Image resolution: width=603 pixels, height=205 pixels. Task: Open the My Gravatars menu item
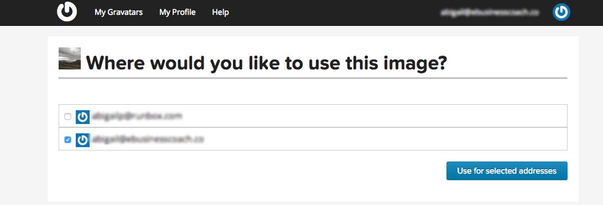click(118, 12)
